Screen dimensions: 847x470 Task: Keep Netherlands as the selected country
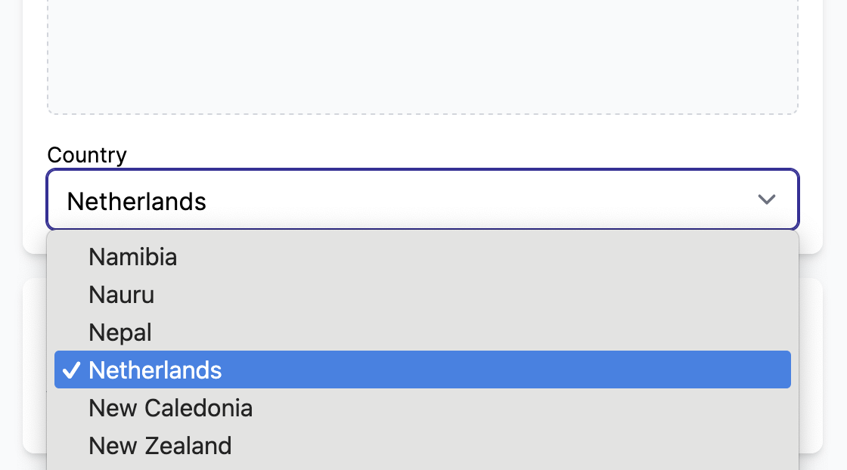point(155,370)
